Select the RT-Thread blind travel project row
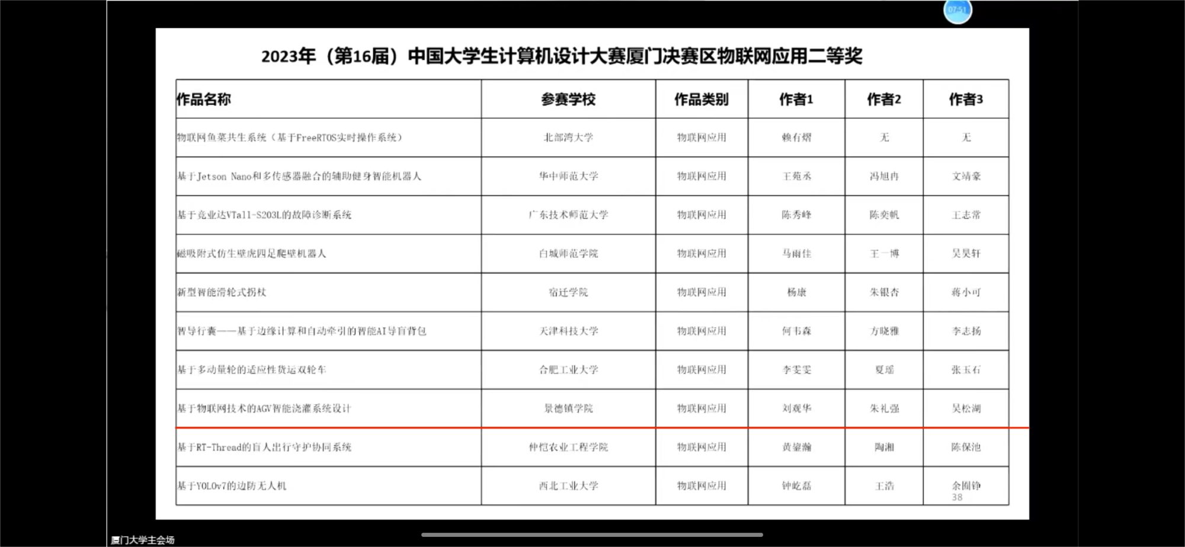1185x547 pixels. [264, 447]
